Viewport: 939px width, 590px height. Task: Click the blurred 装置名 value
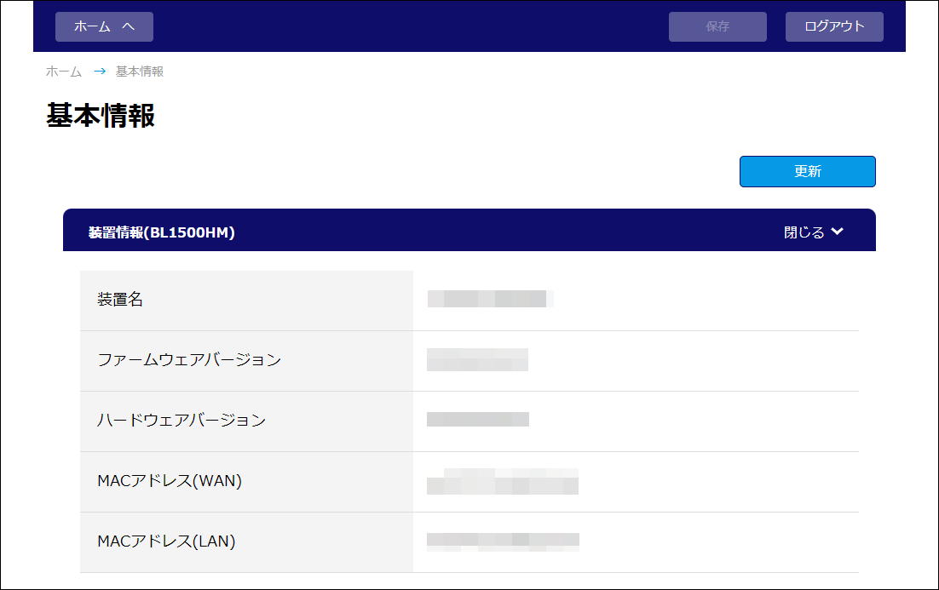[490, 299]
